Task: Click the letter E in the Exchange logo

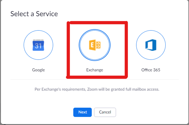Action: pos(92,45)
